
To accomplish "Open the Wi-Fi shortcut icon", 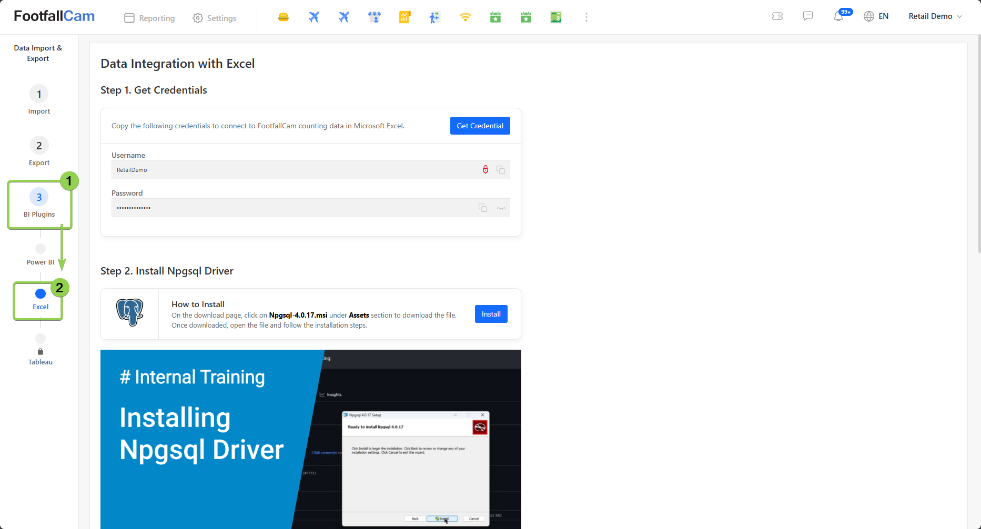I will 465,17.
